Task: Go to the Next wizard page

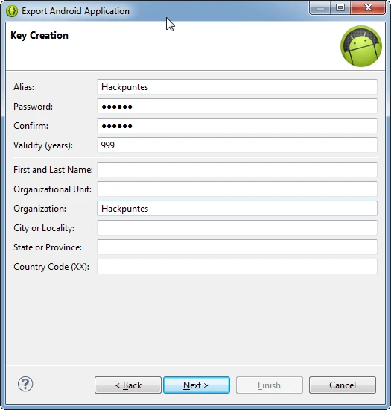Action: click(x=197, y=385)
